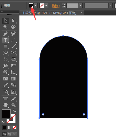
Task: Choose Draw Normal mode
Action: (4, 134)
